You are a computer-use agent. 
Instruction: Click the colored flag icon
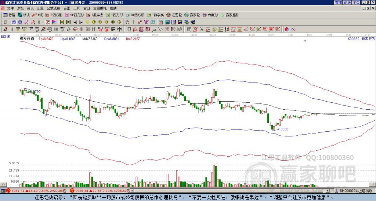click(54, 22)
